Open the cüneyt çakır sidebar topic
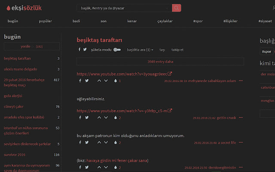Viewport: 275px width, 172px height. 14,107
